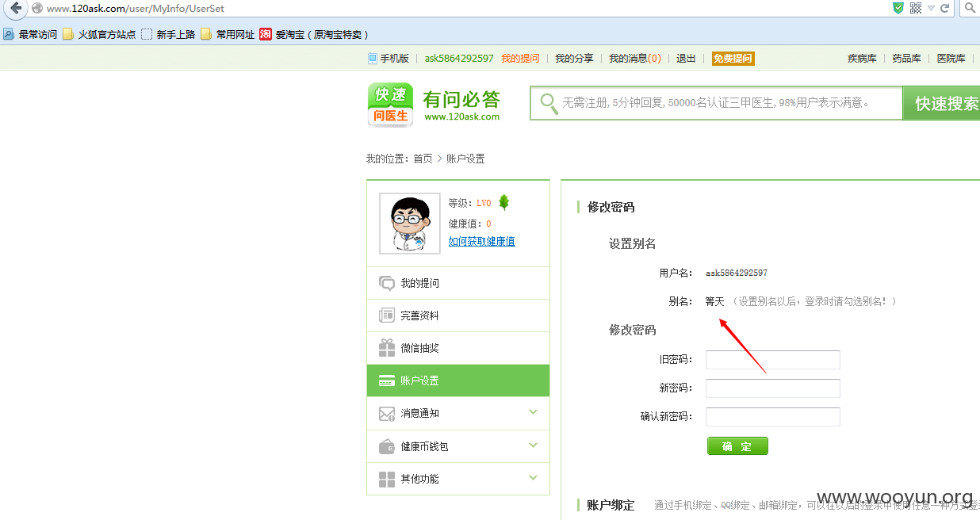
Task: Click the 确认新密码 input field
Action: [x=773, y=417]
